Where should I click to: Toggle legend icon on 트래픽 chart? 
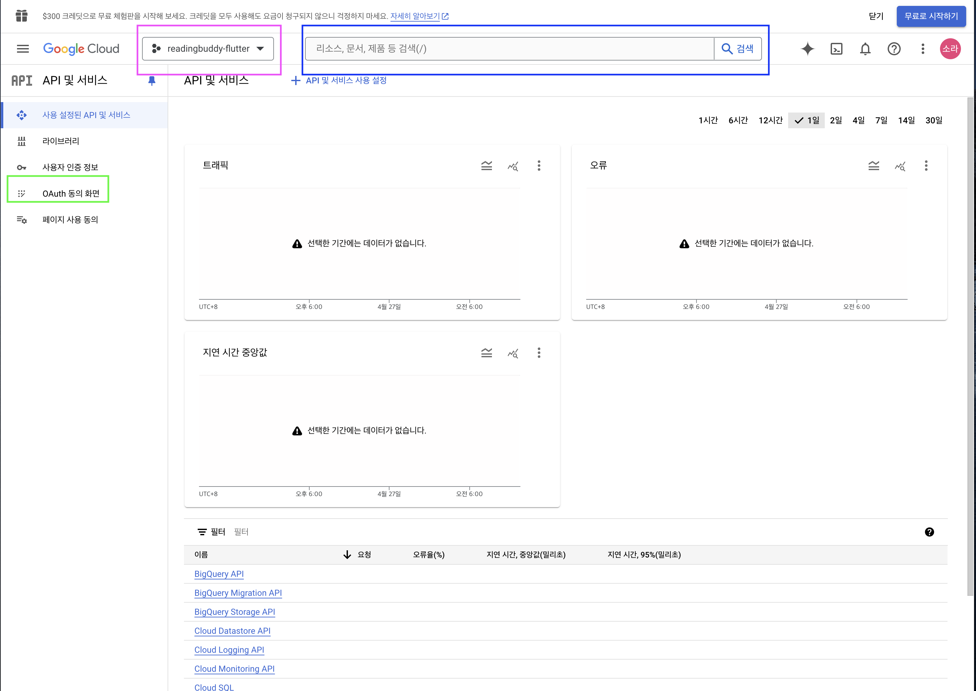coord(486,166)
